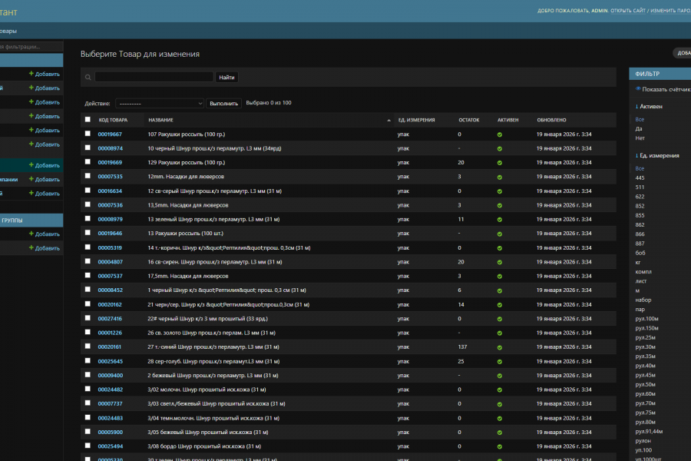691x461 pixels.
Task: Click in the product search input field
Action: coord(154,77)
